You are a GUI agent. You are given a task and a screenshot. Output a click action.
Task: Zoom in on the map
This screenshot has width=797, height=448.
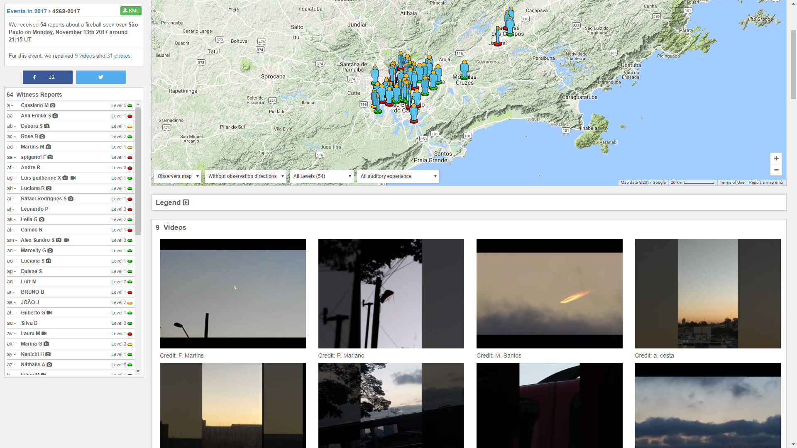click(x=776, y=158)
